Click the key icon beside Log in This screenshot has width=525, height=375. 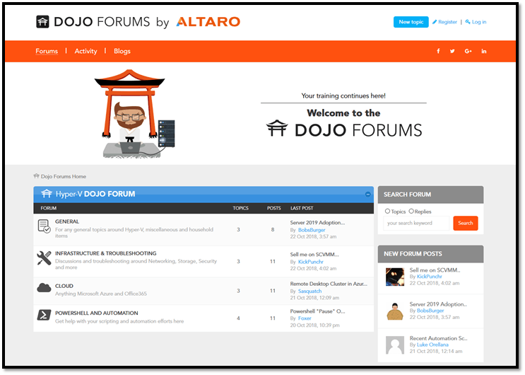pos(468,22)
